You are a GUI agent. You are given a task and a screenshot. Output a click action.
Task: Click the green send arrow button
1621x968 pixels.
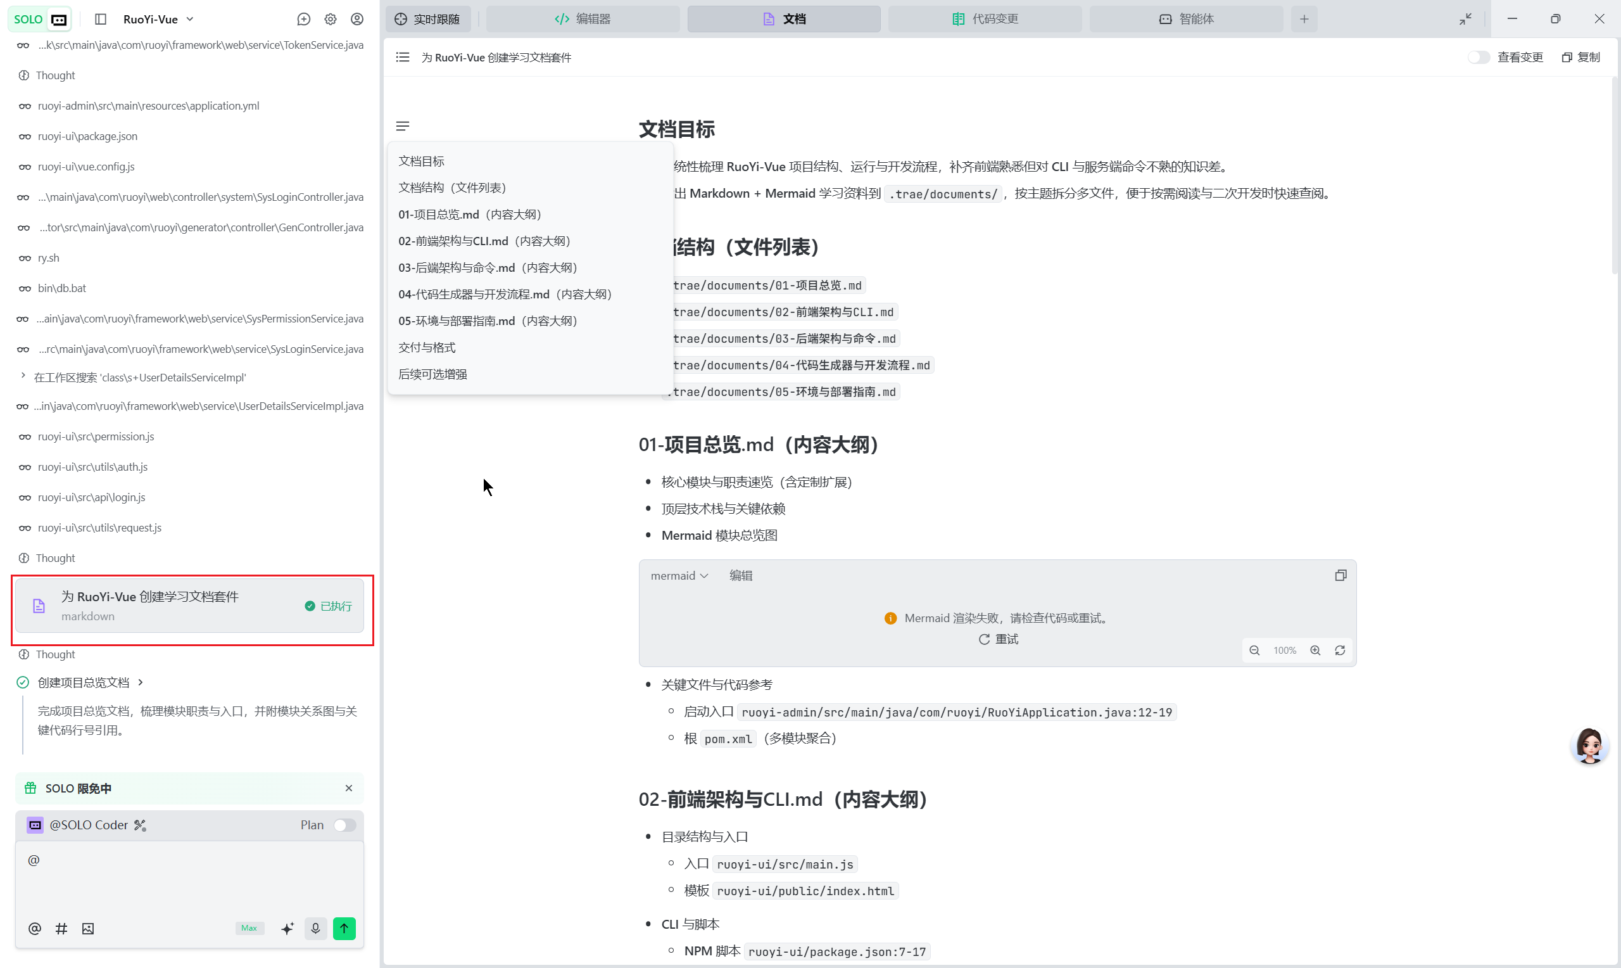(344, 928)
